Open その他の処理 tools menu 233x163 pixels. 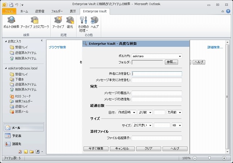(x=83, y=24)
